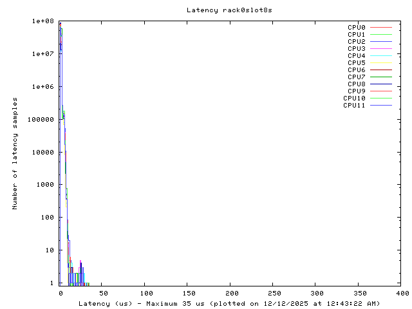Click the plot title Latency rack0slot8s
The image size is (412, 309).
point(229,10)
